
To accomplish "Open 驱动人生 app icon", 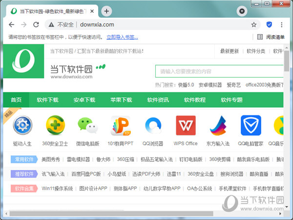I will [x=22, y=125].
